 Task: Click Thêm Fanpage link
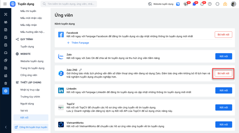click(78, 43)
